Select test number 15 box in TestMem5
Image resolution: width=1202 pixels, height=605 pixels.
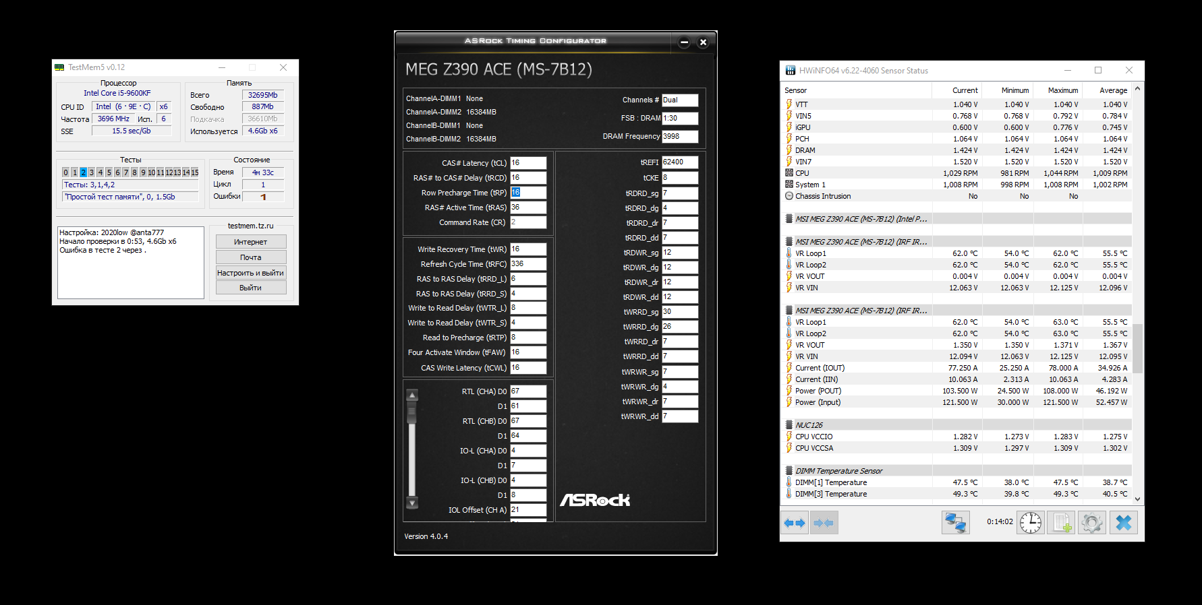pyautogui.click(x=194, y=172)
